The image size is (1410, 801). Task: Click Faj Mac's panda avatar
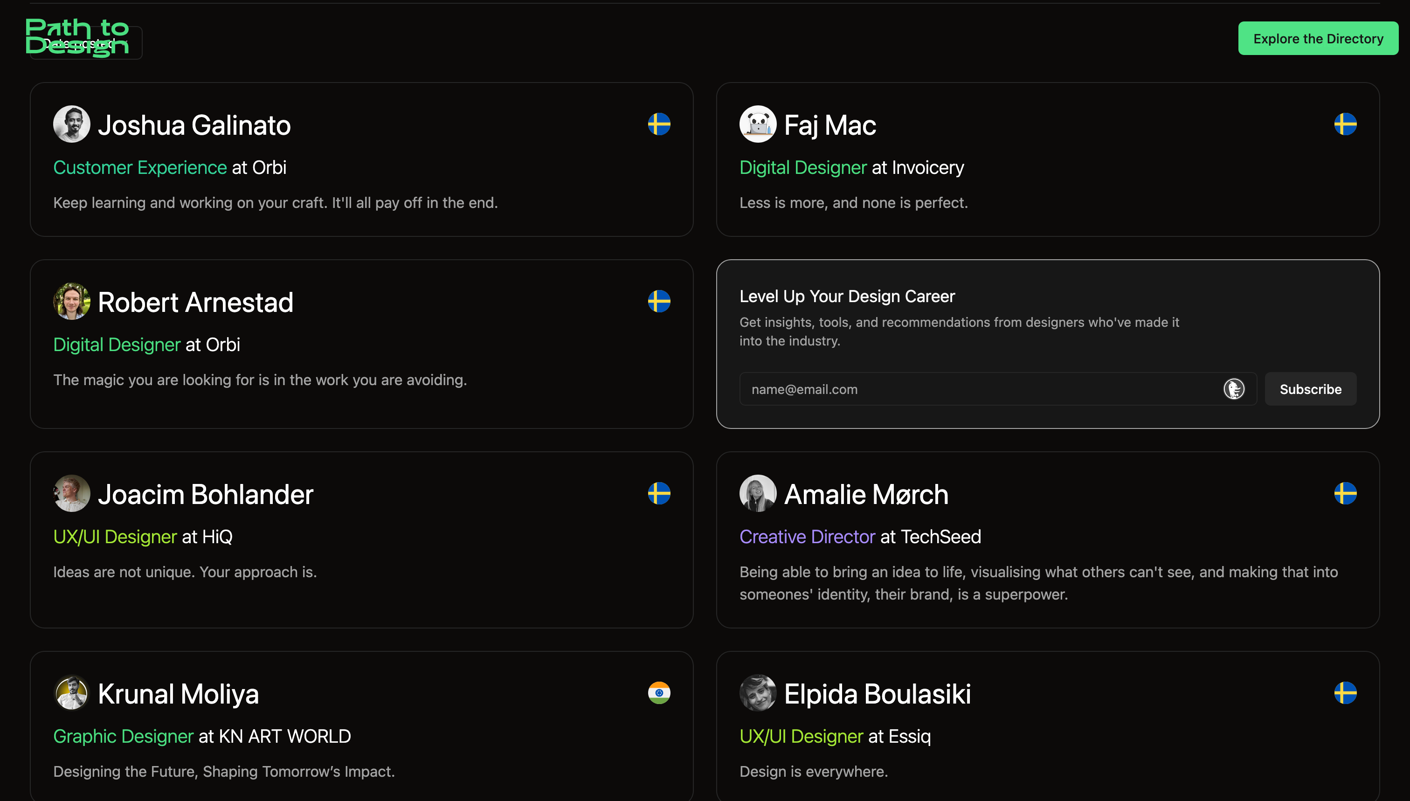(758, 124)
